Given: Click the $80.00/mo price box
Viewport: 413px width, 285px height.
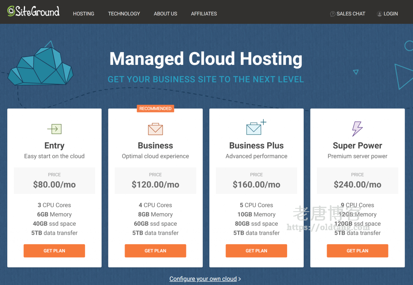Looking at the screenshot, I should click(x=54, y=181).
